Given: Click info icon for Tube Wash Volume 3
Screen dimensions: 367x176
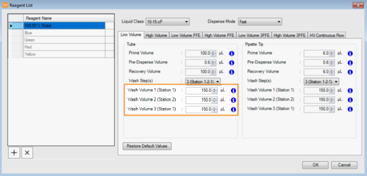Looking at the screenshot, I should click(x=234, y=110).
